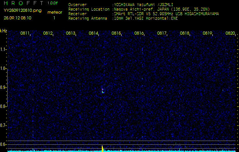Click the 0.9 frequency axis label
Screen dimensions: 239x152
(x=3, y=87)
